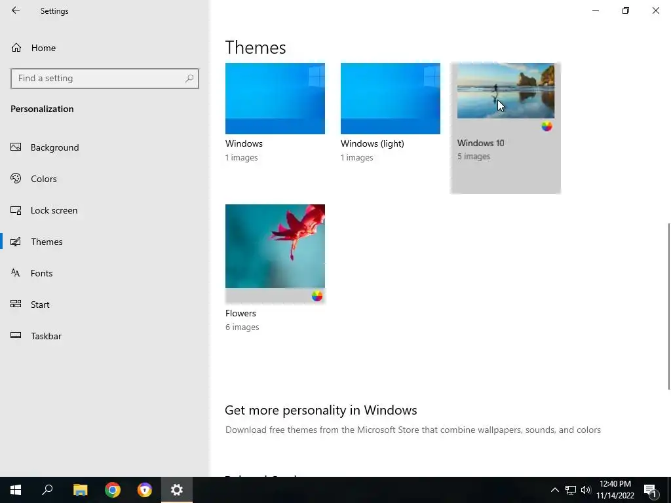
Task: Select the Background icon in sidebar
Action: (x=16, y=147)
